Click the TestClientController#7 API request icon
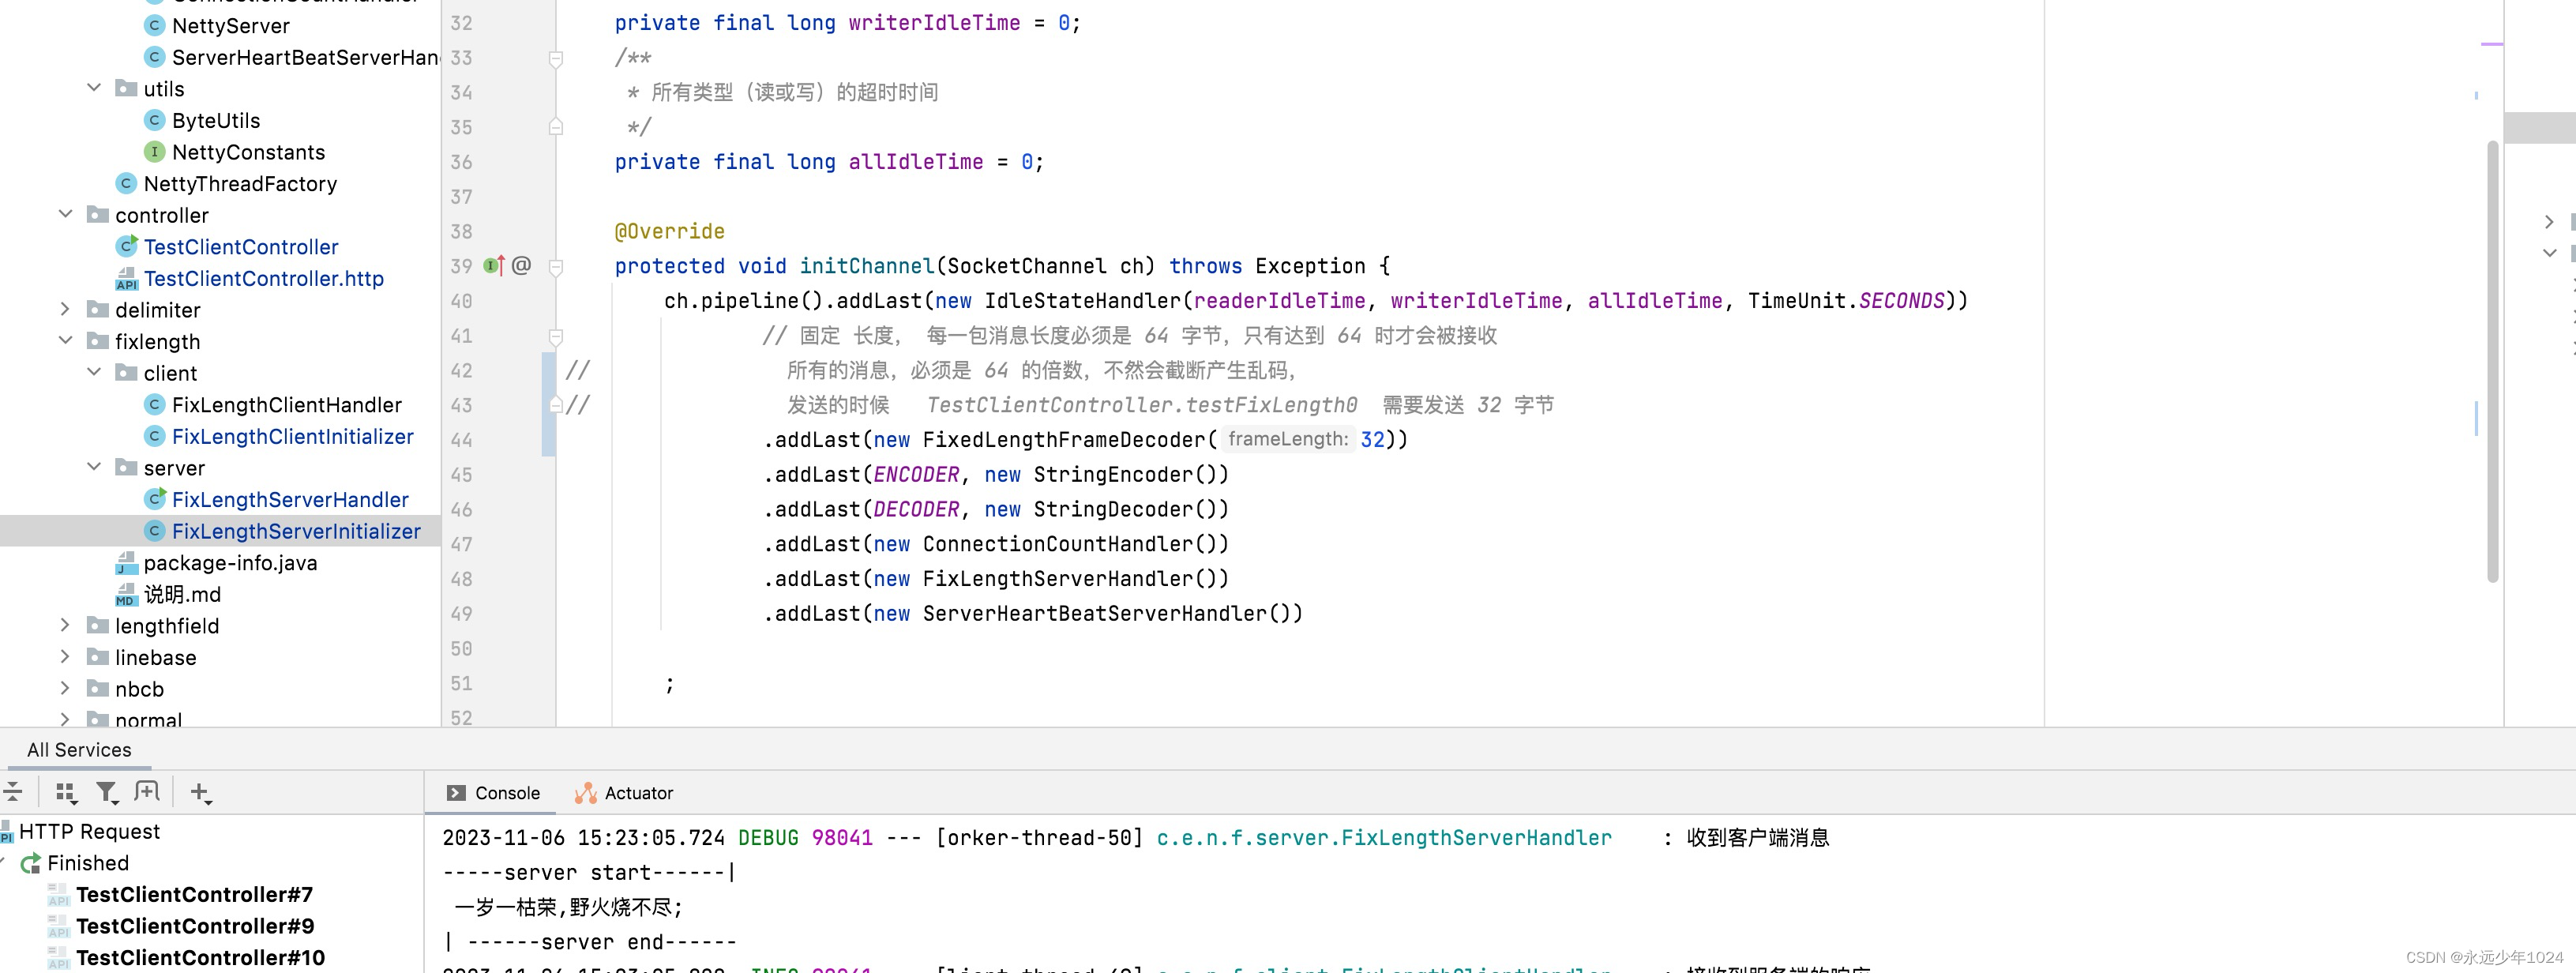 coord(58,895)
